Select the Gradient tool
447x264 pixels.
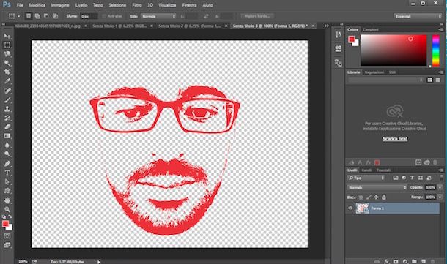tap(7, 136)
